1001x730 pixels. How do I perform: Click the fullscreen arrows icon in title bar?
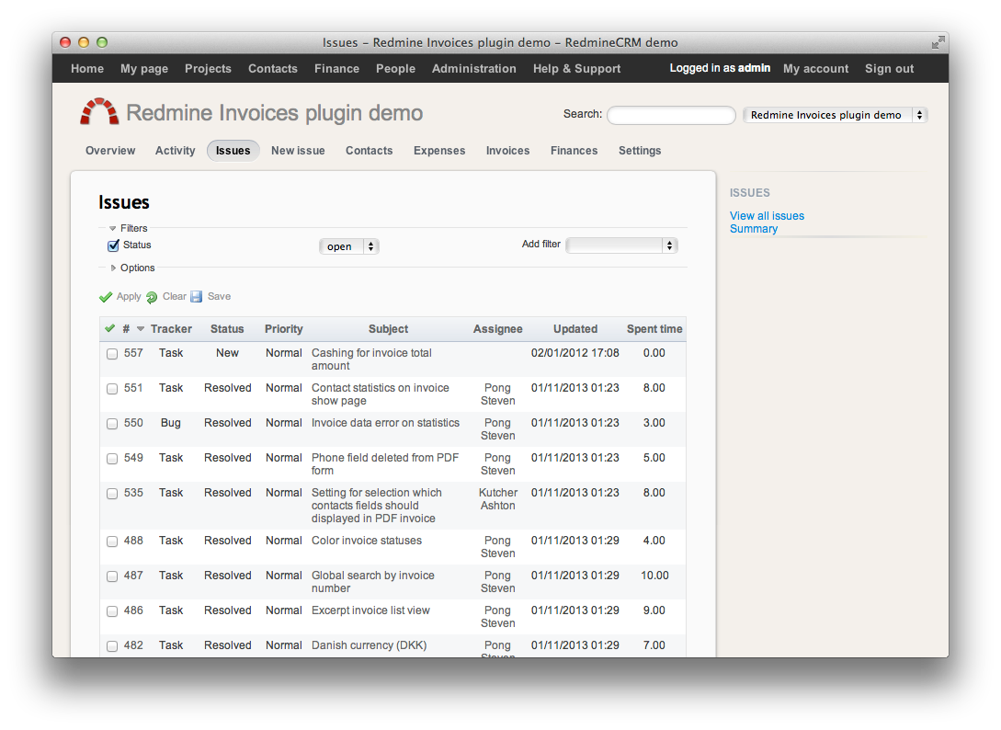click(x=938, y=43)
